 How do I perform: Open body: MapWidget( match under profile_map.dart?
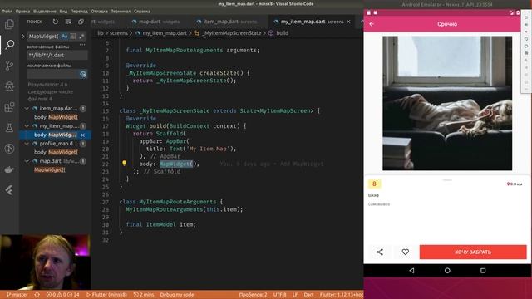[56, 153]
